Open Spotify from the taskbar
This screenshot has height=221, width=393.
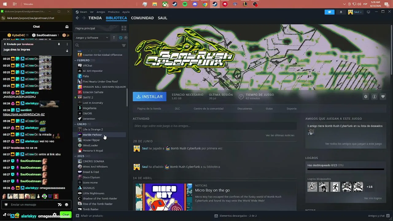point(185,4)
